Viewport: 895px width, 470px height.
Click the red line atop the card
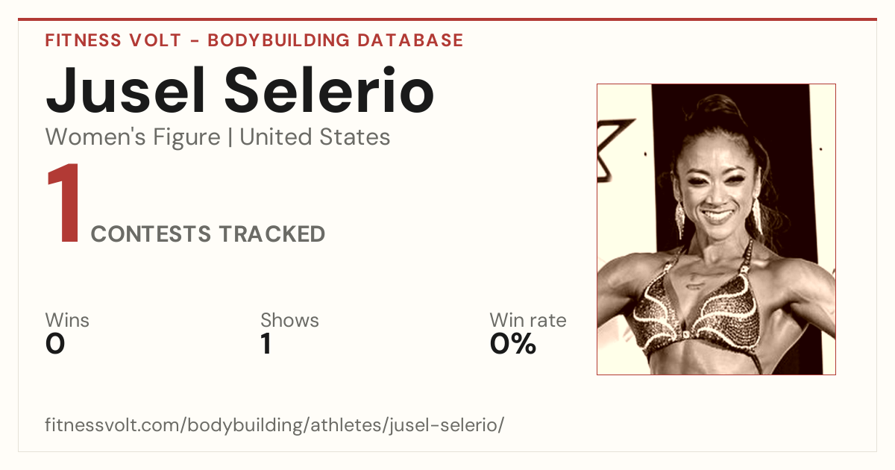click(x=447, y=19)
